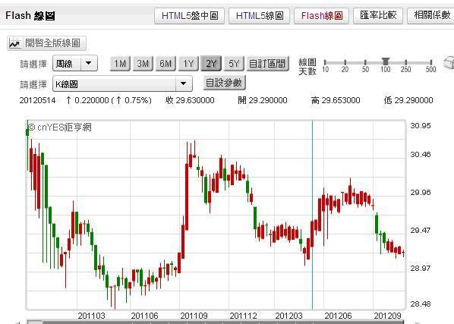Click the closing price 收 29.630000 text

190,100
